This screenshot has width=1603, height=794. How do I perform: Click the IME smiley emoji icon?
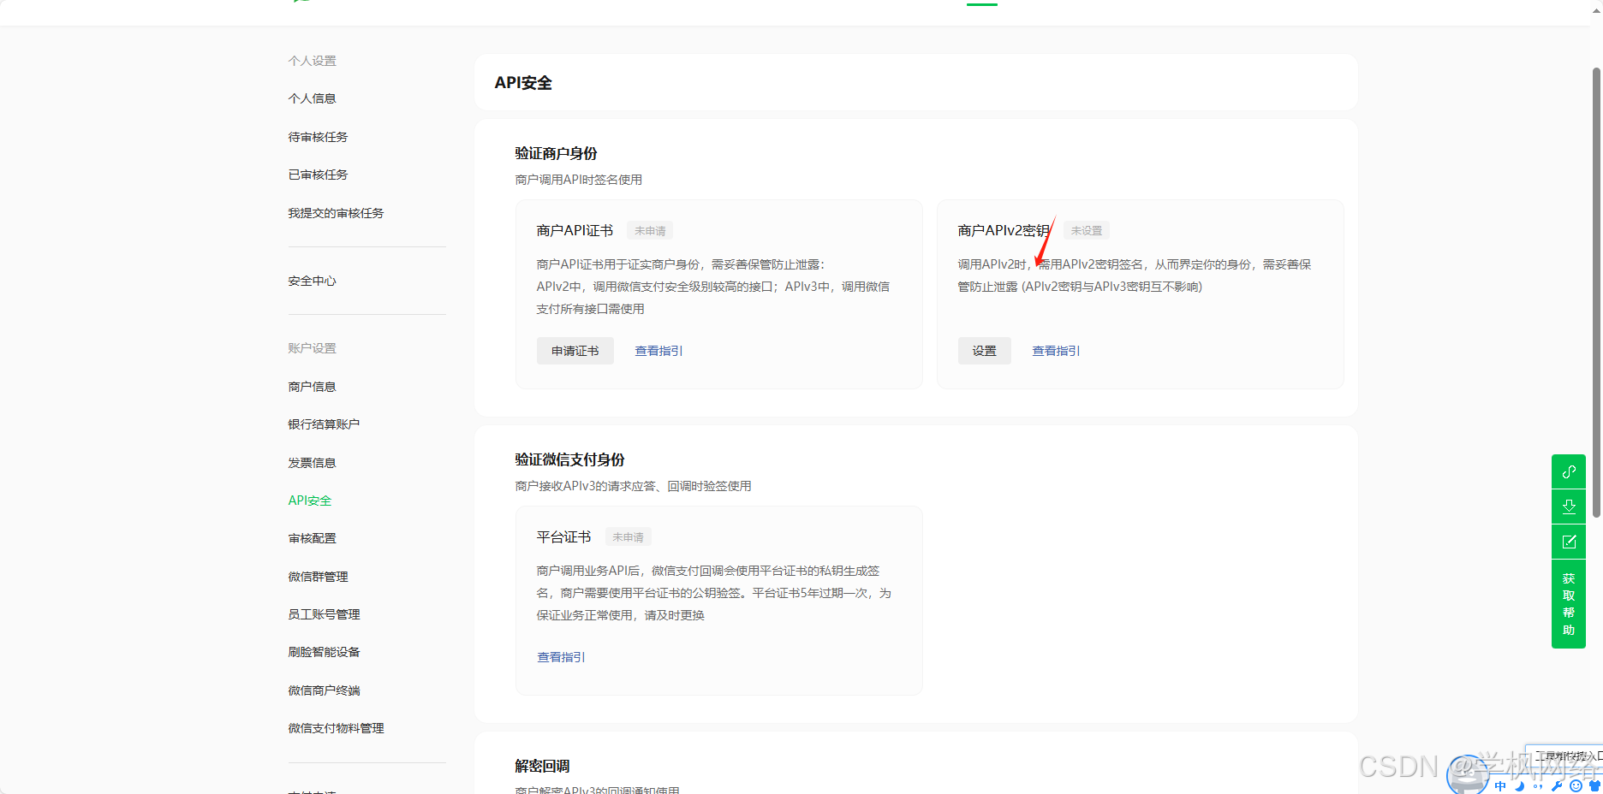(1576, 786)
